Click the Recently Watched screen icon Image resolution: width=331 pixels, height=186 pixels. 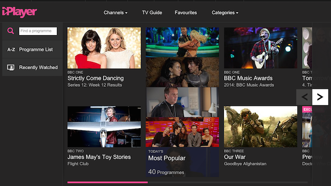pos(11,68)
